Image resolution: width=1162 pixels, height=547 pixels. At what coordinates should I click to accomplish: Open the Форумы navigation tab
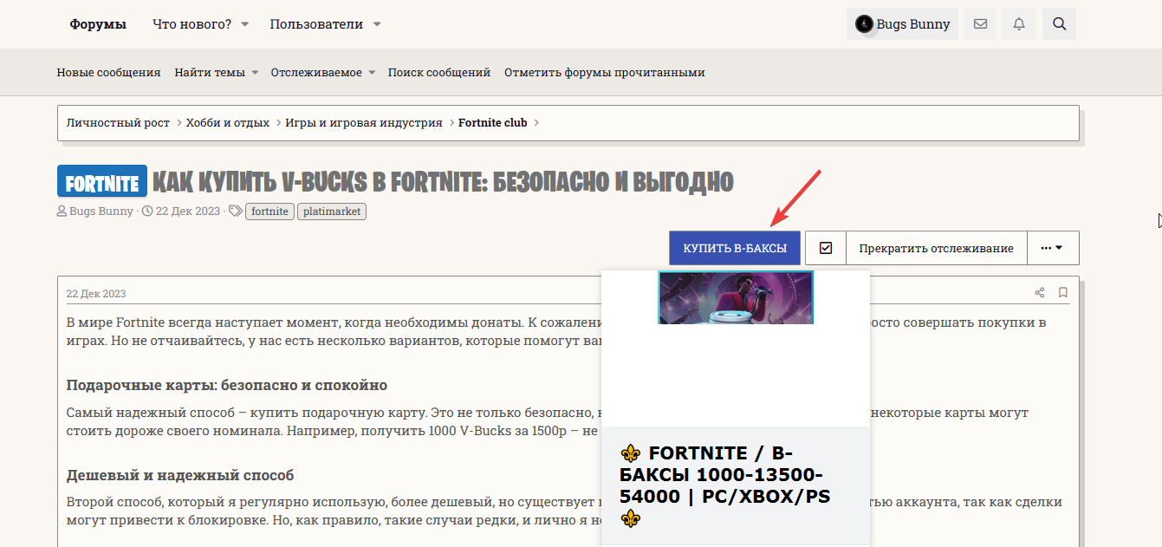click(98, 24)
